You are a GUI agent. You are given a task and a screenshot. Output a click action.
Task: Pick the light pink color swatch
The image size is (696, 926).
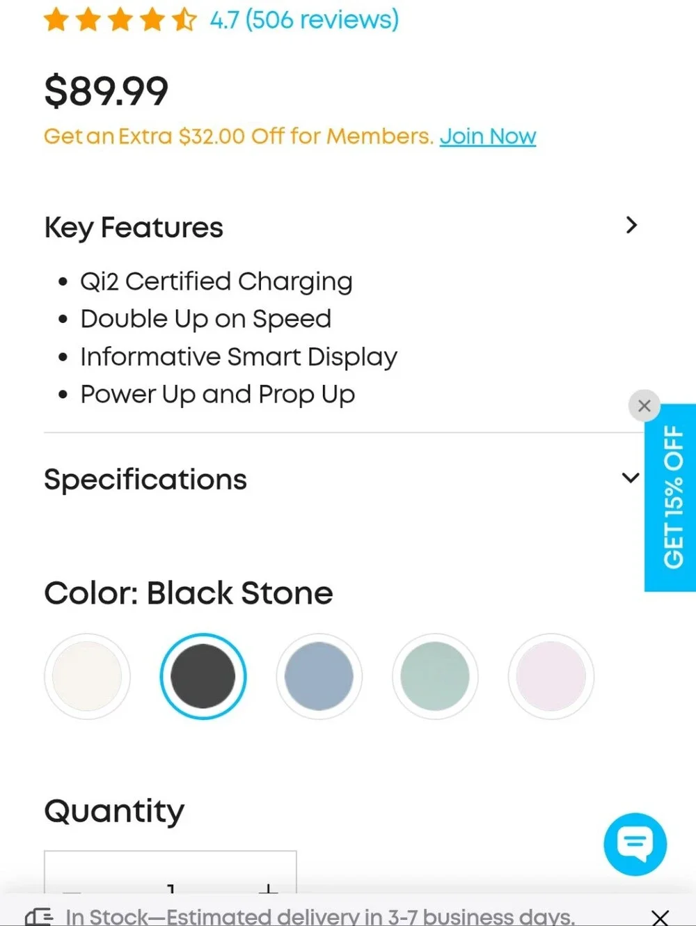click(551, 676)
